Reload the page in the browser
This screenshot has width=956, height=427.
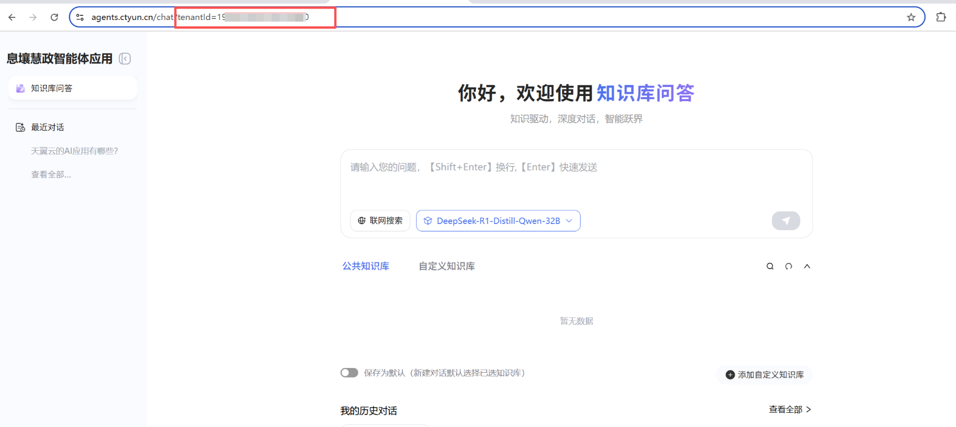coord(54,17)
